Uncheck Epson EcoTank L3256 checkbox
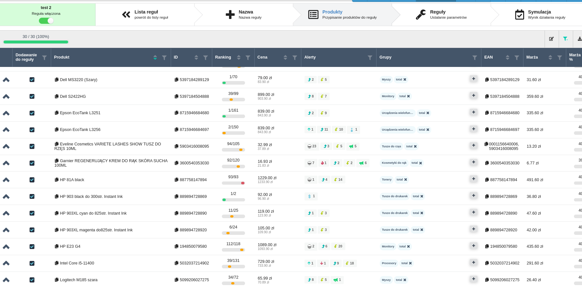The image size is (582, 287). 32,130
